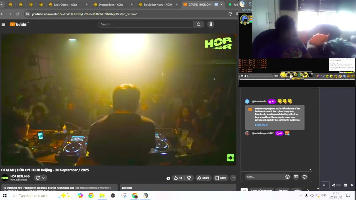This screenshot has width=356, height=200.
Task: Close the Lae's Quests tab
Action: [87, 4]
